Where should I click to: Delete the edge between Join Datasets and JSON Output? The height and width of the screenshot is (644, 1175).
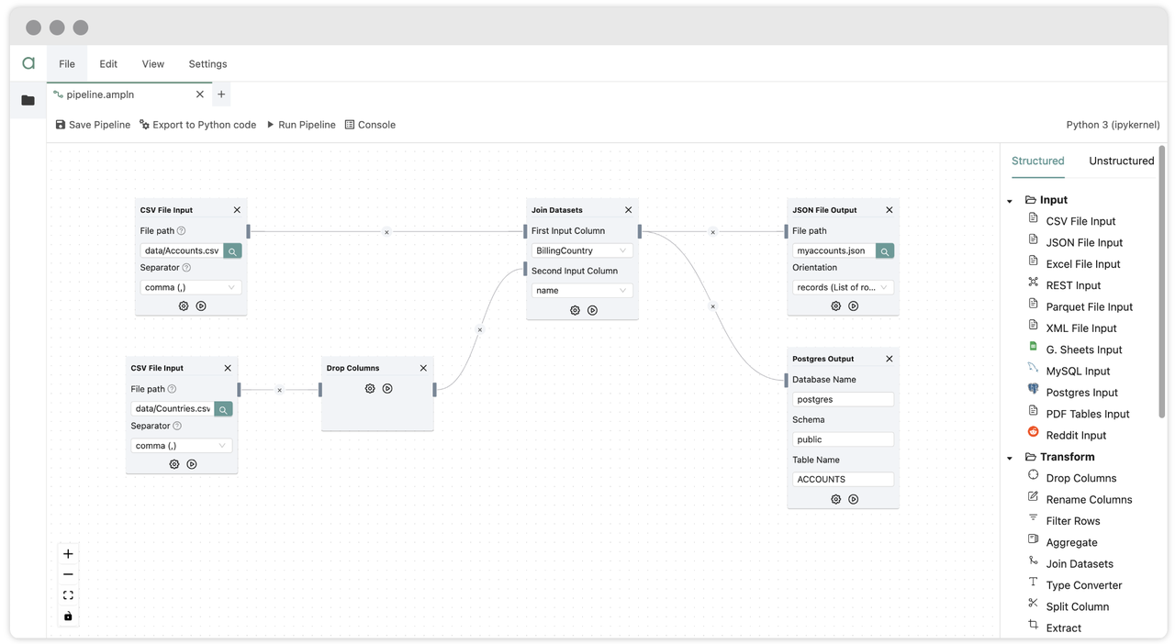712,232
